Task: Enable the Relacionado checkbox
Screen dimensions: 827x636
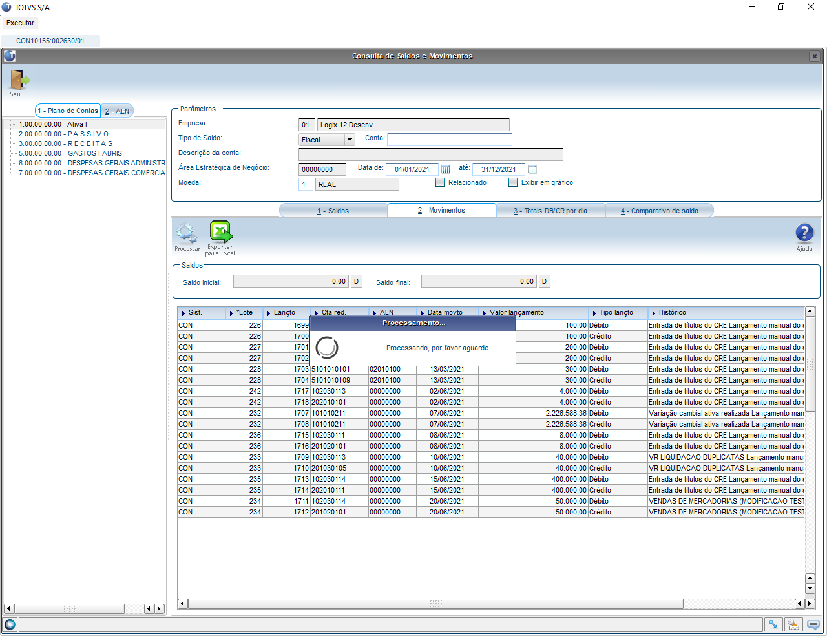Action: [x=440, y=182]
